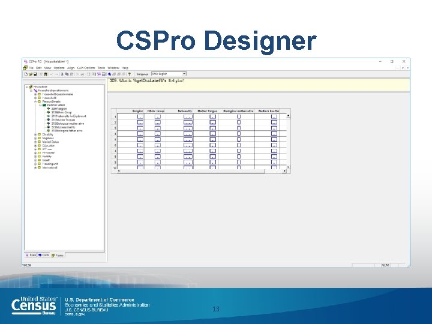Click the blue up-arrow toolbar icon

click(109, 74)
